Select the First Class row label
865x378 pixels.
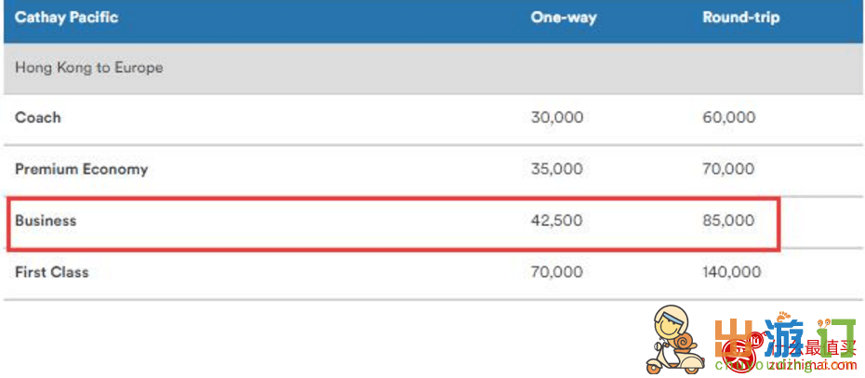[x=51, y=272]
